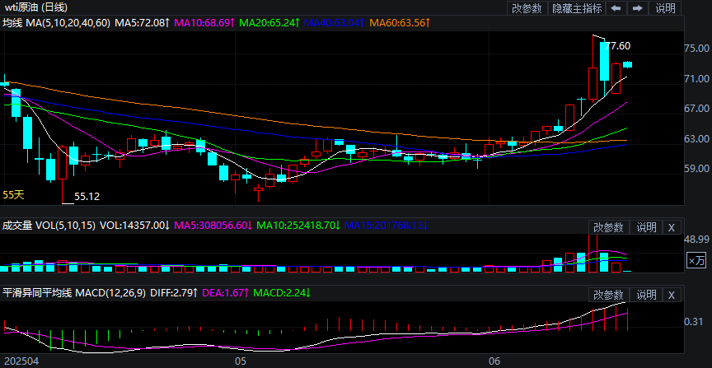Open 说明 in the MACD panel
This screenshot has width=712, height=368.
coord(646,295)
